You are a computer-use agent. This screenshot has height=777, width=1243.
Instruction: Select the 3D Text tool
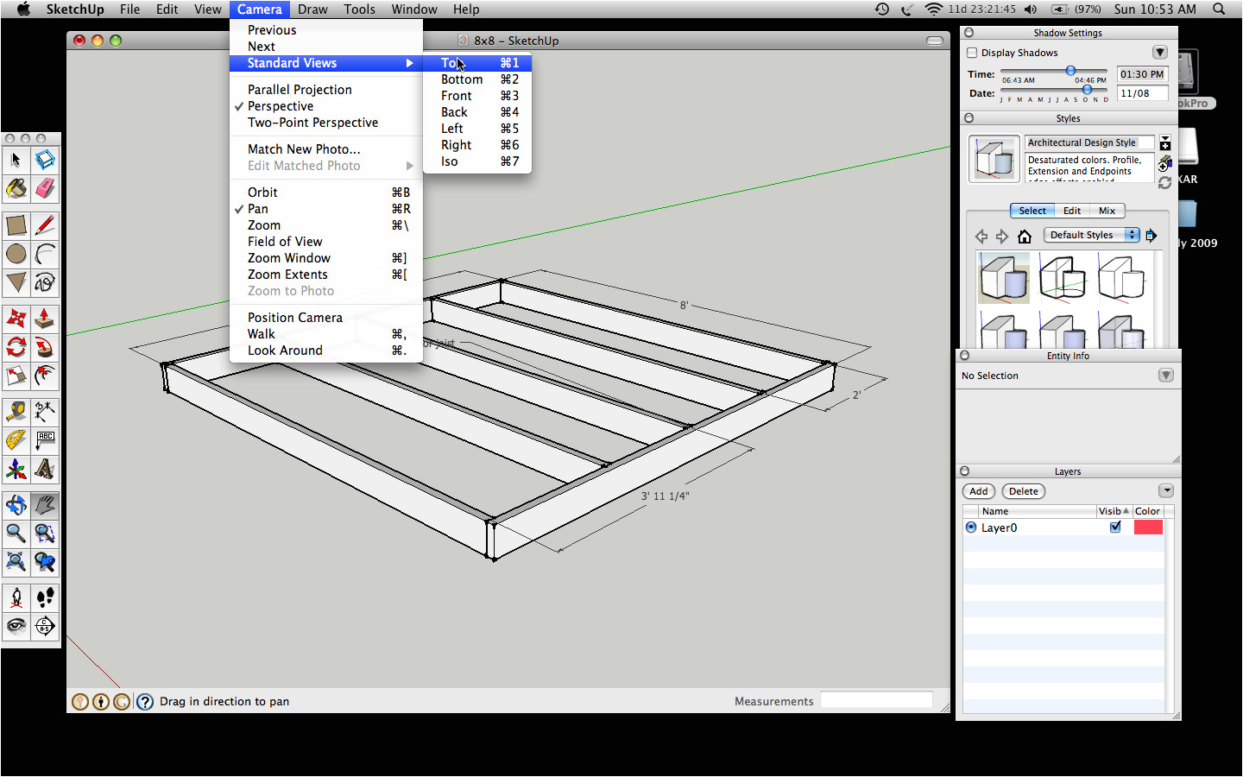coord(45,469)
